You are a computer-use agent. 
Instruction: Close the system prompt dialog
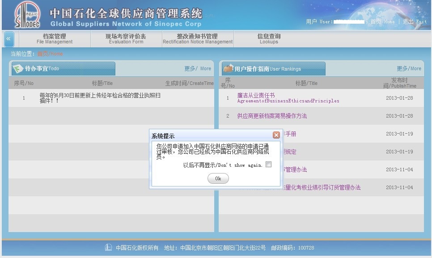276,135
